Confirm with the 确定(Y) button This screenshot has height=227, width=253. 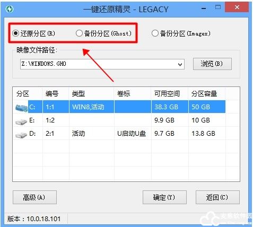point(164,197)
